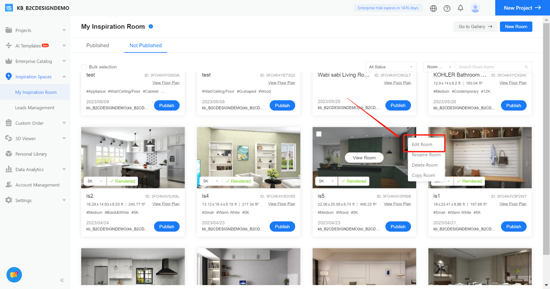Collapse the Inspiration Spaces chevron

(64, 77)
